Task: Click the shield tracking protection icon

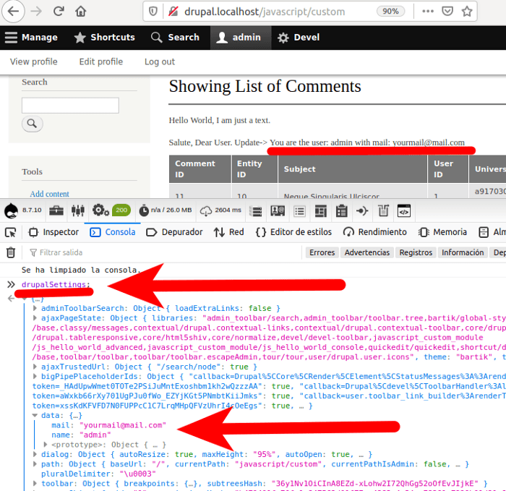Action: click(x=153, y=12)
